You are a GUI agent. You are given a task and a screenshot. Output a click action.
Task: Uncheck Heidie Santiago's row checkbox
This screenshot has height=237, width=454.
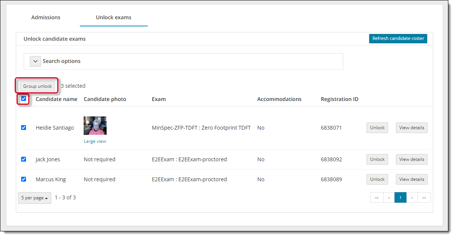(24, 128)
